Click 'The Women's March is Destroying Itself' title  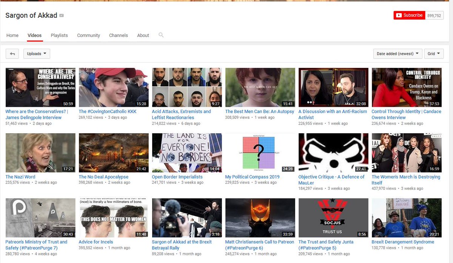pos(406,180)
